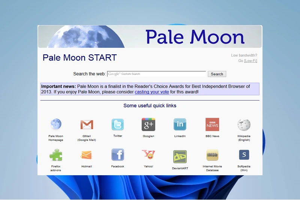Click the Twitter text label

pos(118,136)
